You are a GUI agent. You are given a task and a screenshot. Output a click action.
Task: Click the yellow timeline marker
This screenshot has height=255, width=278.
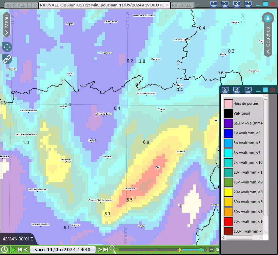180,250
